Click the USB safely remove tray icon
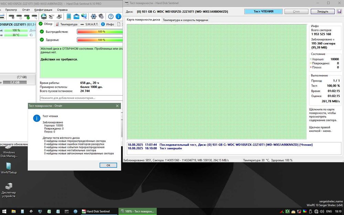 tap(310, 212)
